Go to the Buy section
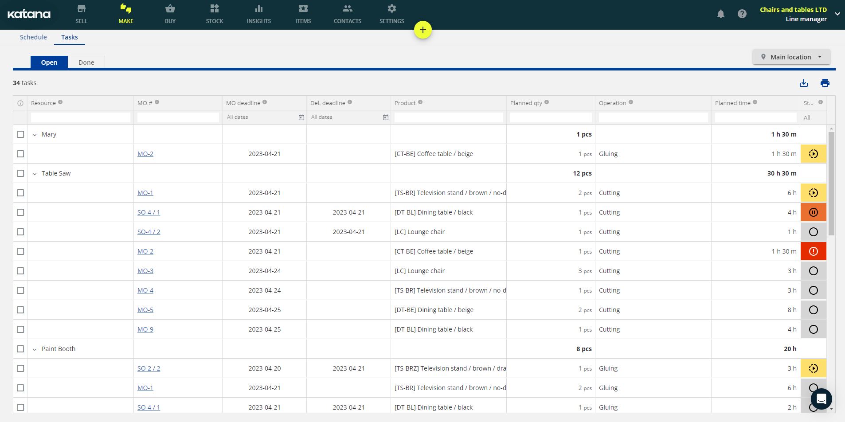 tap(170, 14)
